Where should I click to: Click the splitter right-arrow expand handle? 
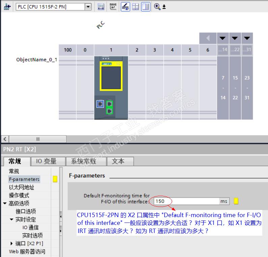61,231
